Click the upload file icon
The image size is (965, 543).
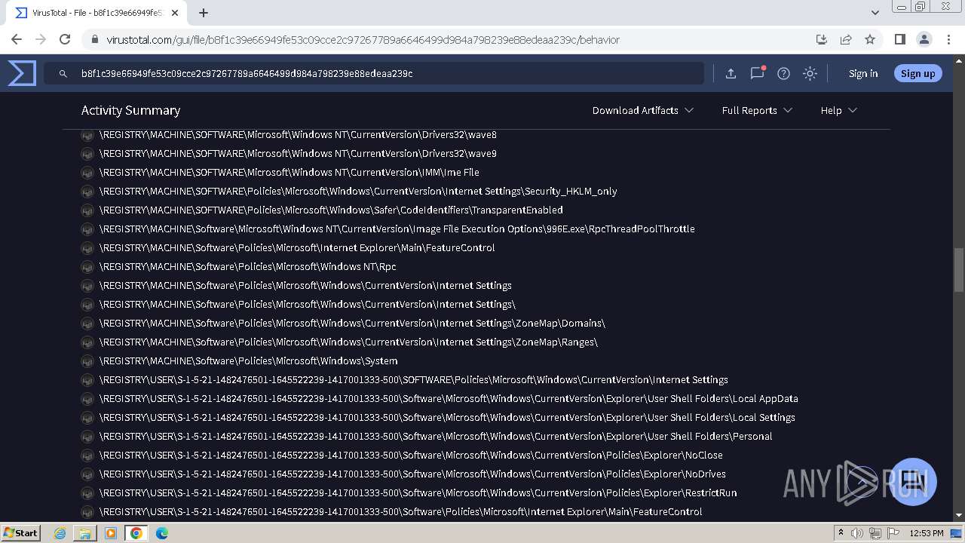coord(731,73)
